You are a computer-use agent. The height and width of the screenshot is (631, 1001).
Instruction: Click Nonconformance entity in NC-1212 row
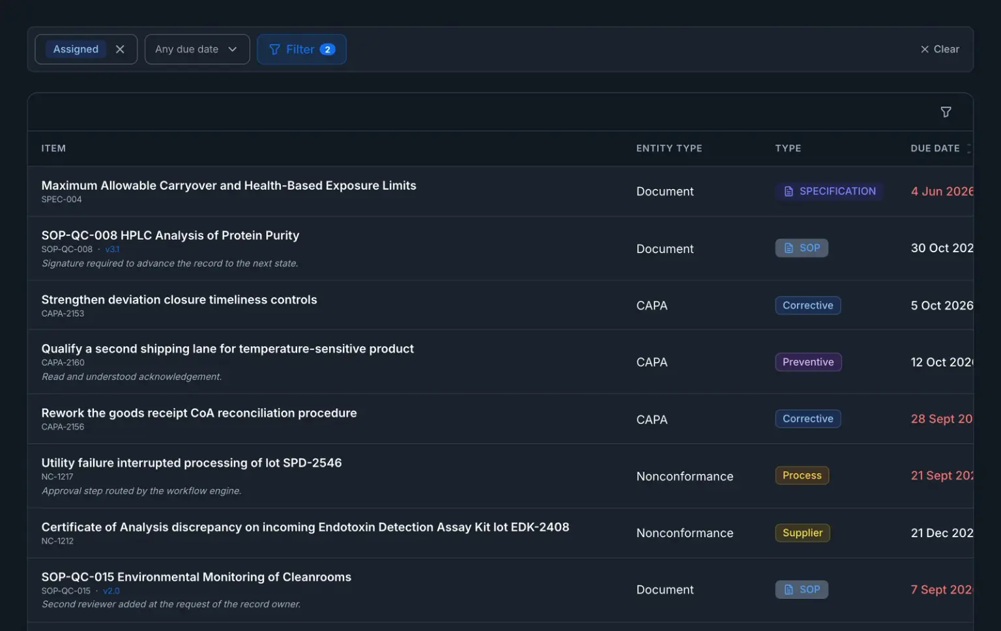point(685,533)
